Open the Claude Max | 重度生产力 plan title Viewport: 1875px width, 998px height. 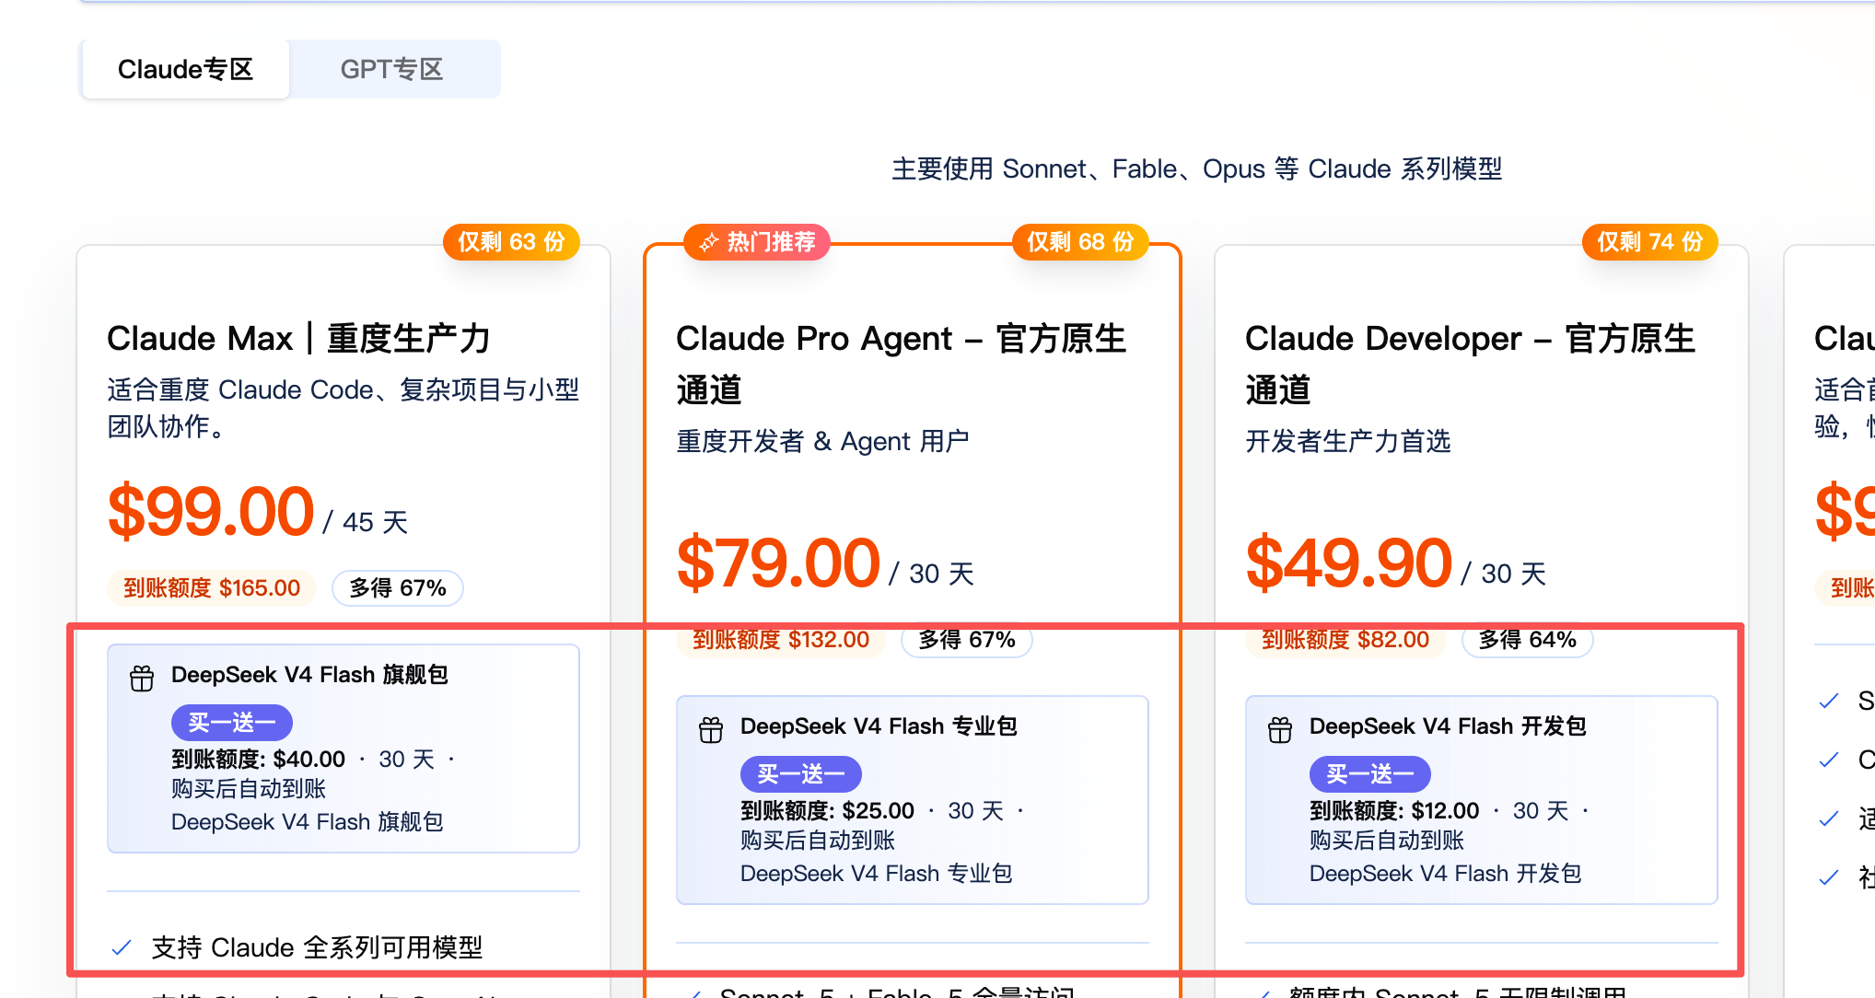[x=298, y=338]
